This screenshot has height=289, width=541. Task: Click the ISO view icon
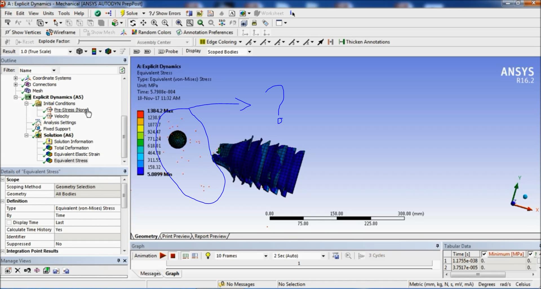(222, 23)
